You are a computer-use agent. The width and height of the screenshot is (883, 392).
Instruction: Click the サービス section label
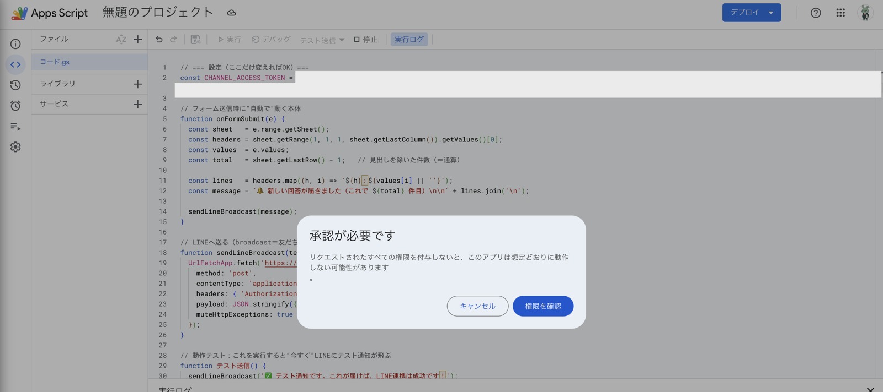coord(54,104)
